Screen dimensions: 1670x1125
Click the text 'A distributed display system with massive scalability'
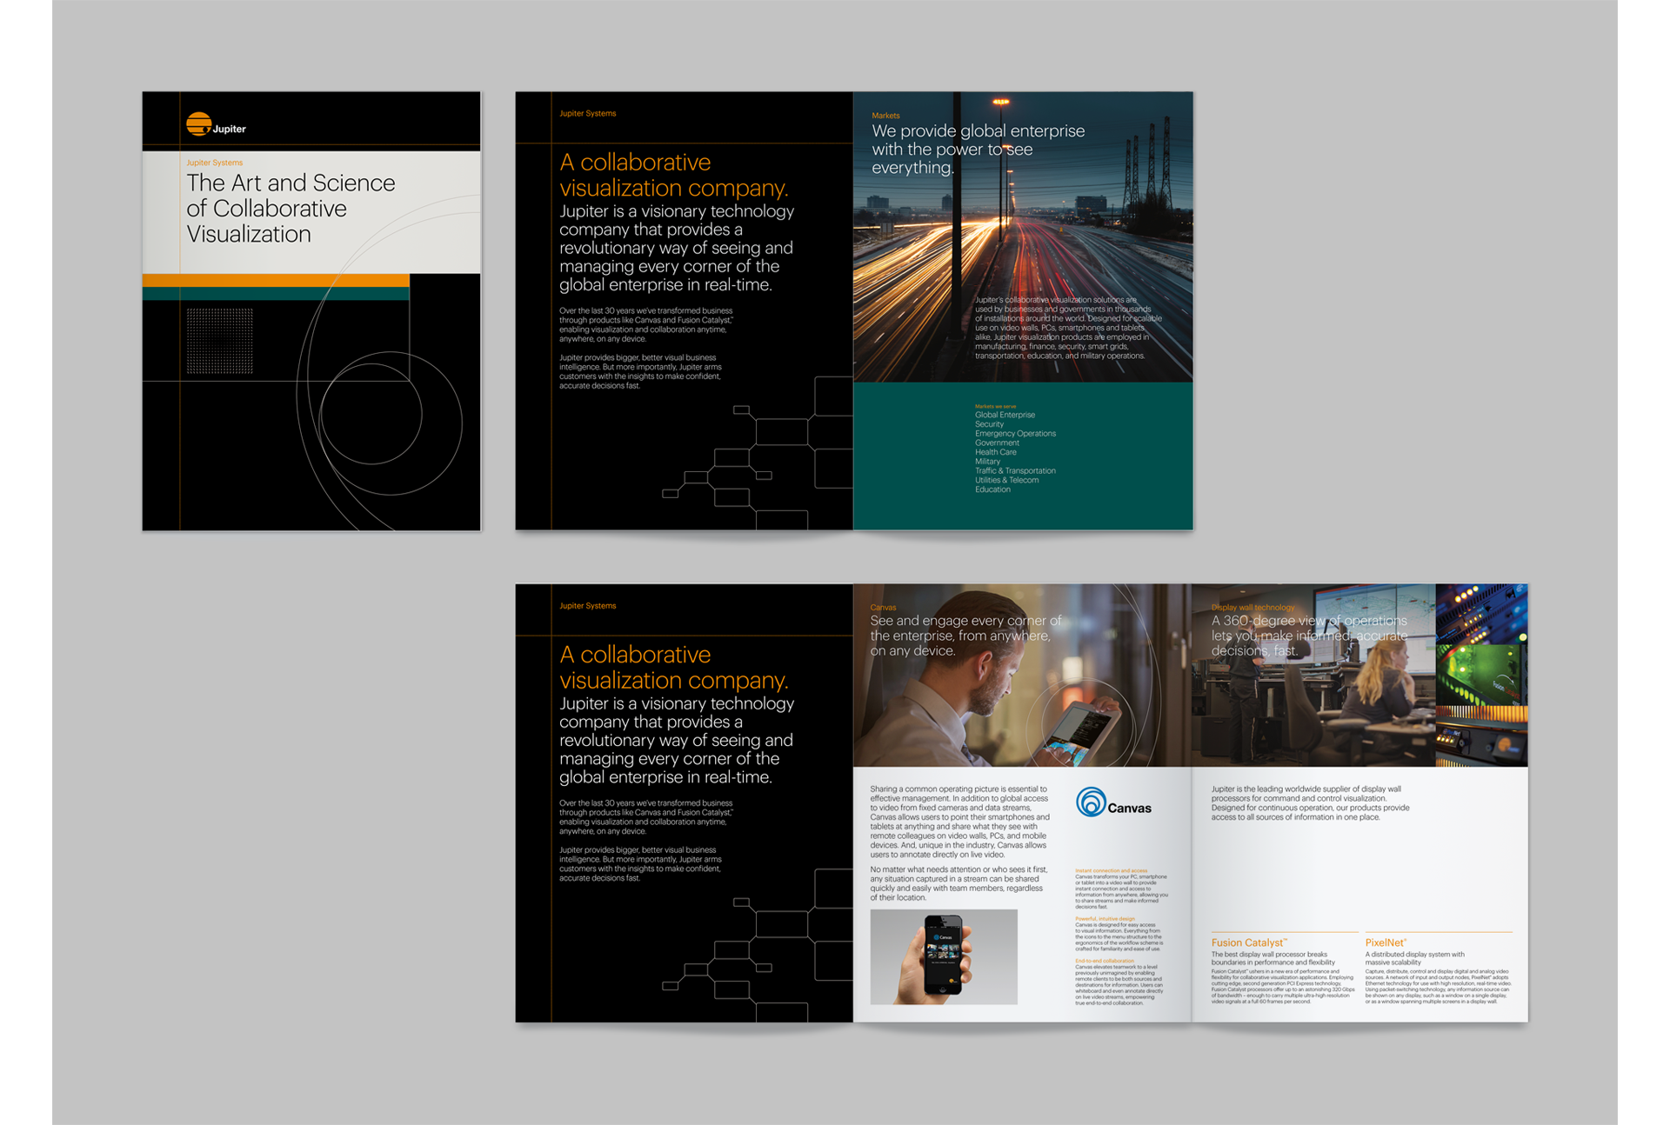pos(1415,958)
